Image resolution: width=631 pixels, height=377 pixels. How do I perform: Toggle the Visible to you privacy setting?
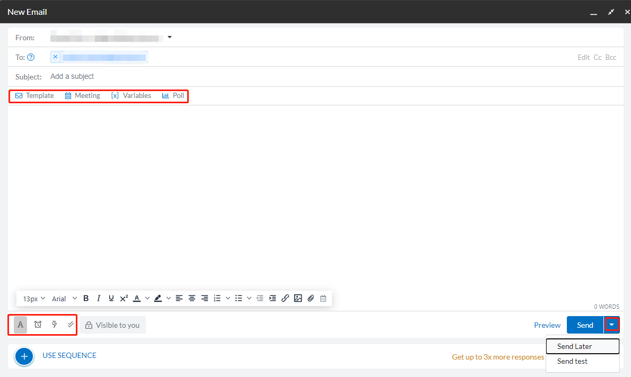(112, 325)
